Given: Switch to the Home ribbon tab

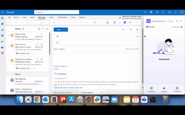Looking at the screenshot, I should click(x=16, y=17).
